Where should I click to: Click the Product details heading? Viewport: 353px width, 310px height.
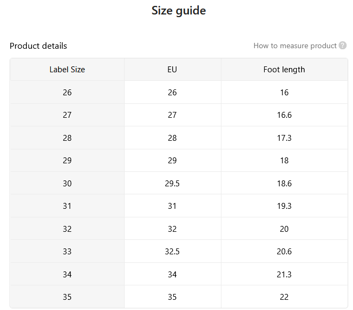coord(39,46)
